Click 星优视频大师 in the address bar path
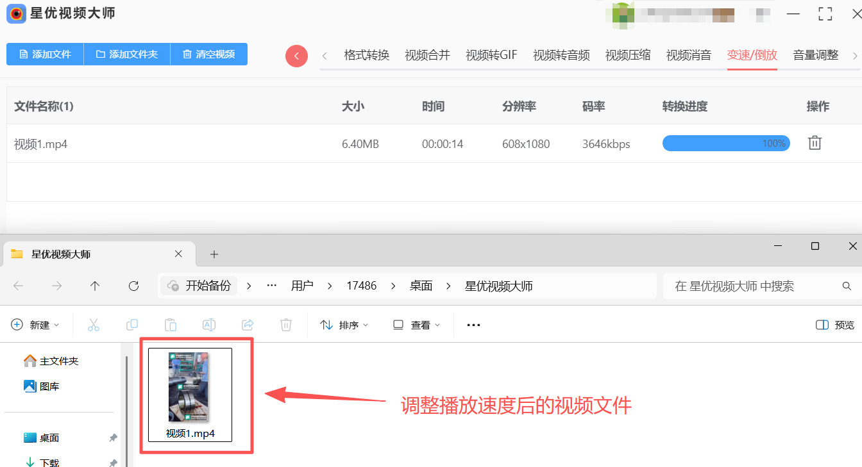Screen dimensions: 862x467 coord(499,286)
